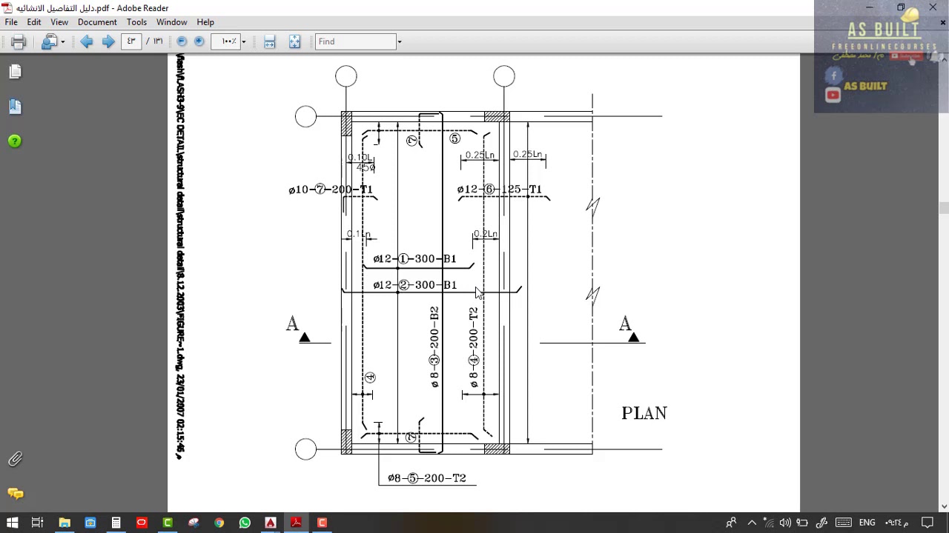Click the zoom out minus button
Viewport: 949px width, 533px height.
pos(182,41)
